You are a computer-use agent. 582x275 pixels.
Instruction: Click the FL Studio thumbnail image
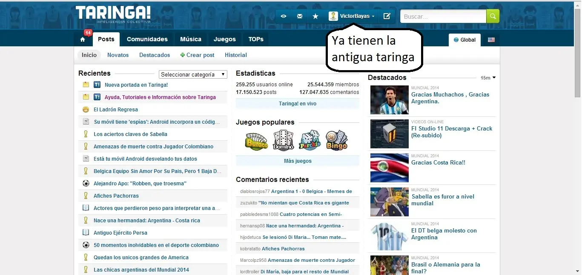click(390, 134)
